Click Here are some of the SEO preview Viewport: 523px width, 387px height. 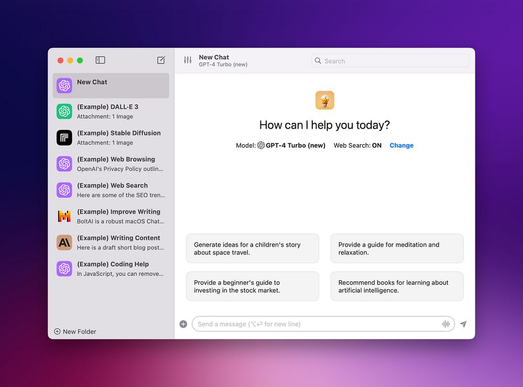[121, 195]
